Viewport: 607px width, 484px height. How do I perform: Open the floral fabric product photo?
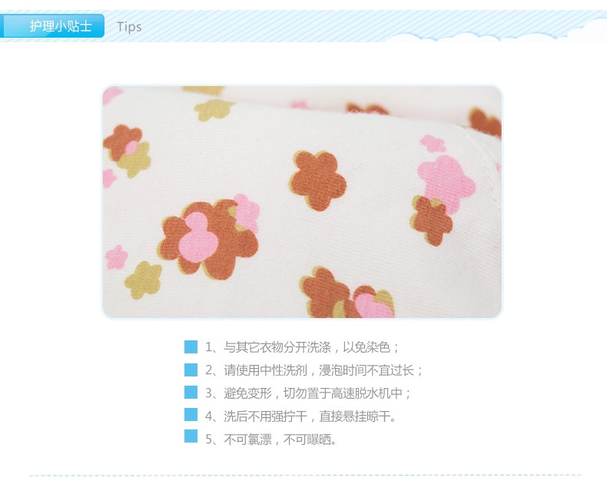click(302, 202)
